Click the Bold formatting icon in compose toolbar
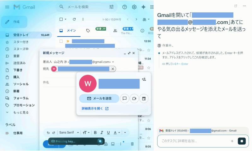 pyautogui.click(x=94, y=133)
